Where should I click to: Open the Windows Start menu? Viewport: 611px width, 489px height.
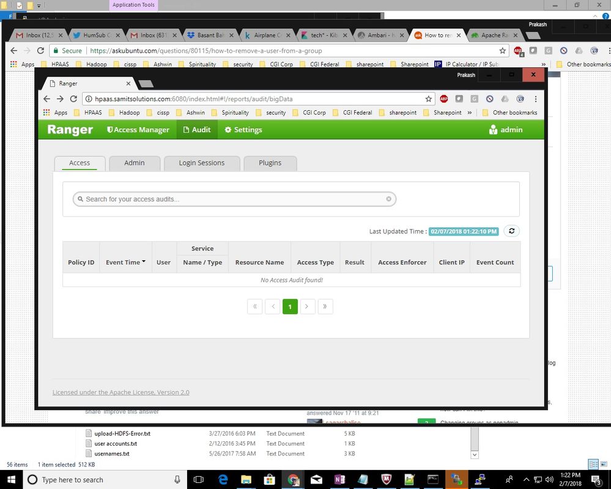click(x=11, y=479)
